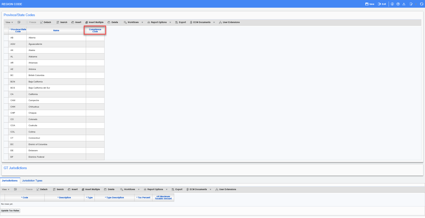Screen dimensions: 425x218
Task: Expand Report Options dropdown in Jurisdictions toolbar
Action: click(x=167, y=190)
